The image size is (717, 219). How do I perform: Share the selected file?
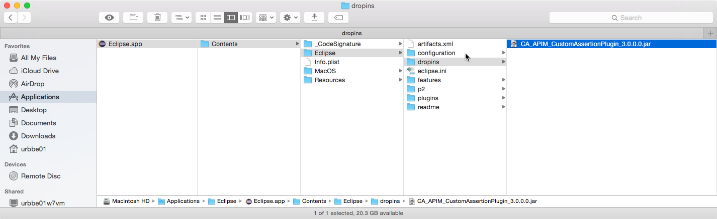pyautogui.click(x=314, y=18)
